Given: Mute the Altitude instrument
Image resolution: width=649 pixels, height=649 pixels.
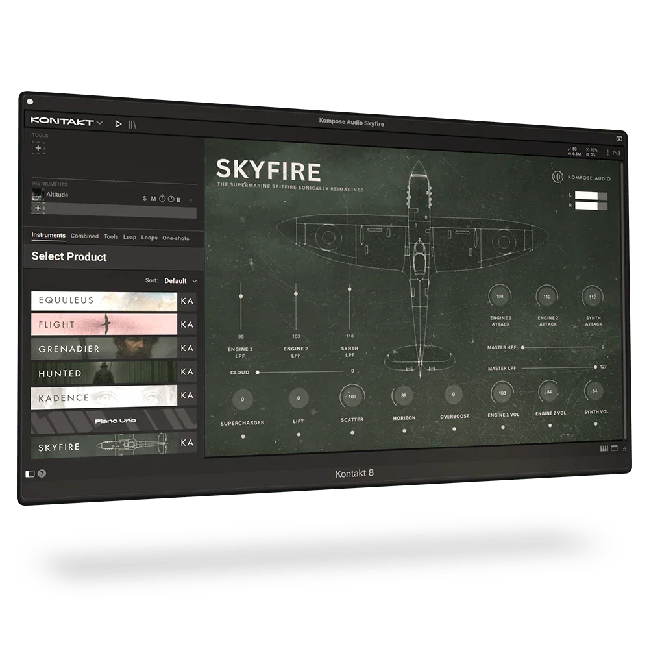Looking at the screenshot, I should pyautogui.click(x=153, y=199).
